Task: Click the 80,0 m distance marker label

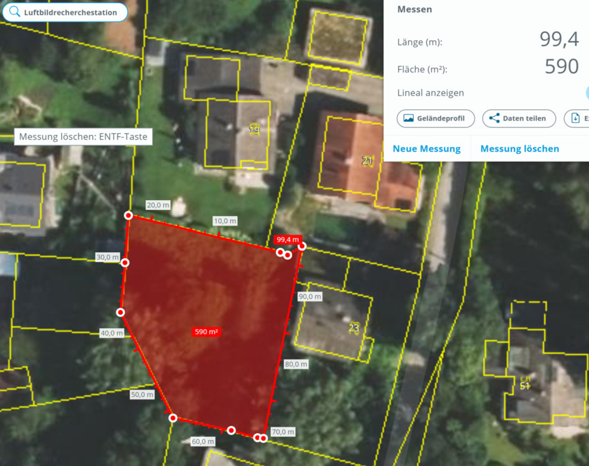Action: [296, 364]
